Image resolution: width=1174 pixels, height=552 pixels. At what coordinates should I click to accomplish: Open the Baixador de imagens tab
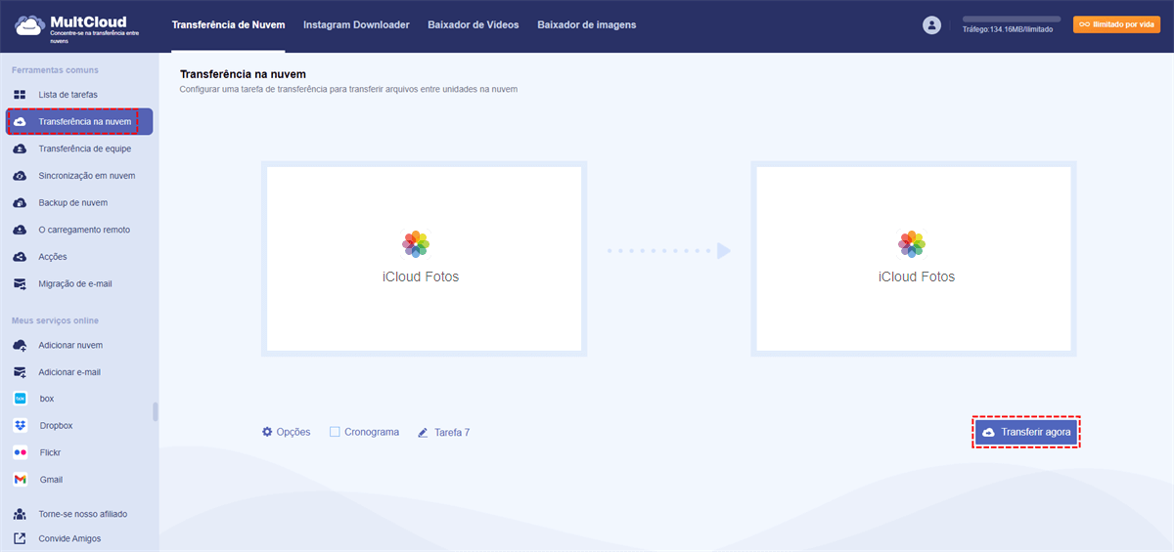(x=587, y=24)
